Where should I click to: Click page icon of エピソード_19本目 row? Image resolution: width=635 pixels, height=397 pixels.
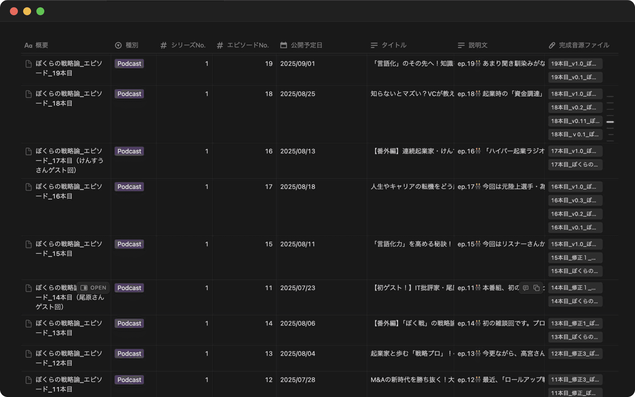pos(29,64)
